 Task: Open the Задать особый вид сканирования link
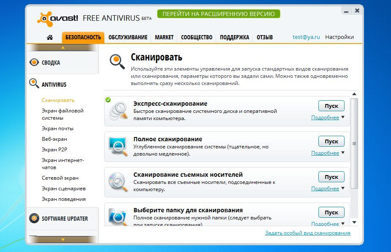[x=307, y=233]
